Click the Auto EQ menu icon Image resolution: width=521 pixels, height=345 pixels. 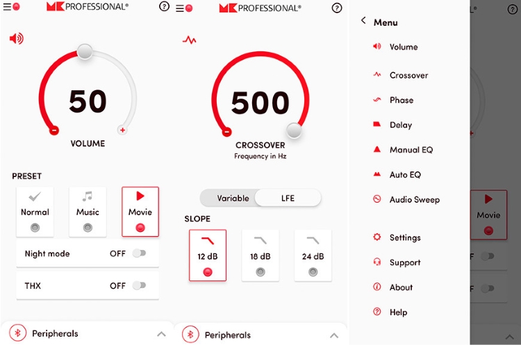click(377, 174)
